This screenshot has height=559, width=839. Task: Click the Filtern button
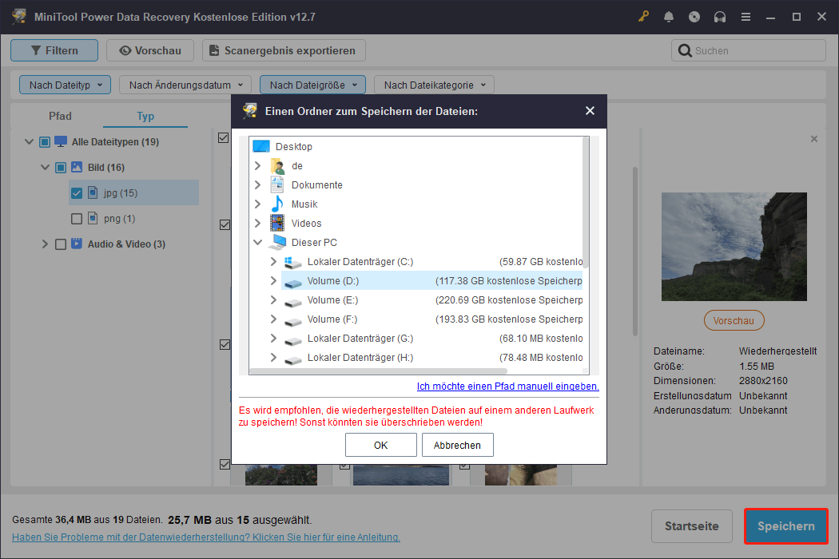click(x=54, y=50)
